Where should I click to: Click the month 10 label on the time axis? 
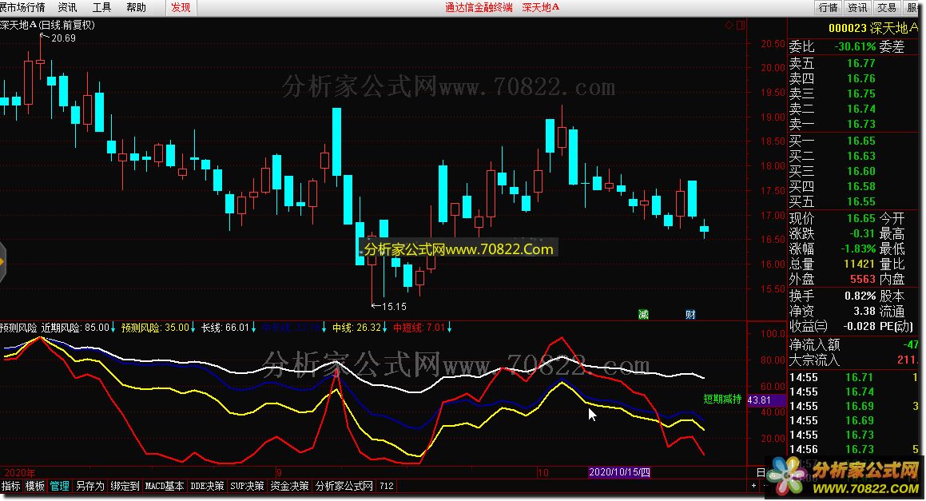(542, 472)
